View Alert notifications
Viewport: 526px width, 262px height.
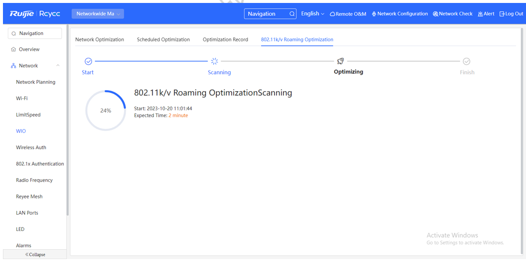point(486,14)
